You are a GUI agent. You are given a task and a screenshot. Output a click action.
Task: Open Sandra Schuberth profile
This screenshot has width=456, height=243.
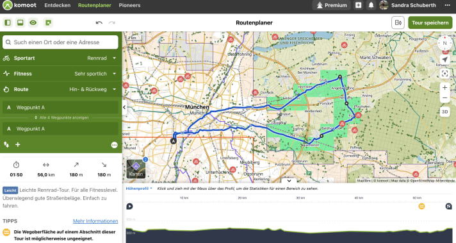[408, 5]
